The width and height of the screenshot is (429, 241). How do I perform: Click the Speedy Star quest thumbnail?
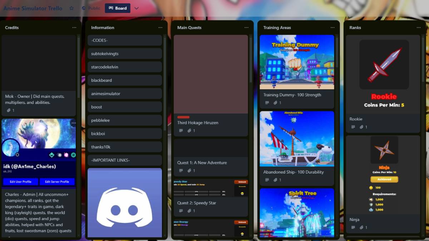pyautogui.click(x=211, y=188)
